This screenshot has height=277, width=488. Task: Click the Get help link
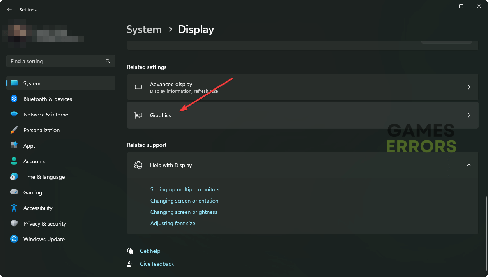click(x=150, y=251)
